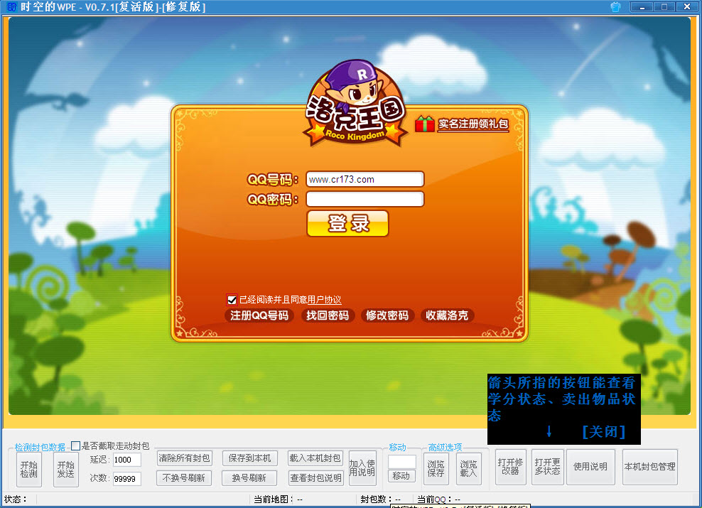
Task: Click 注册QQ号码 button
Action: point(259,315)
